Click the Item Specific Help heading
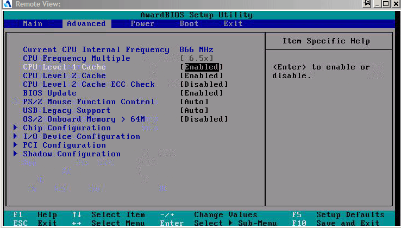Screen dimensions: 401x228 click(x=326, y=41)
